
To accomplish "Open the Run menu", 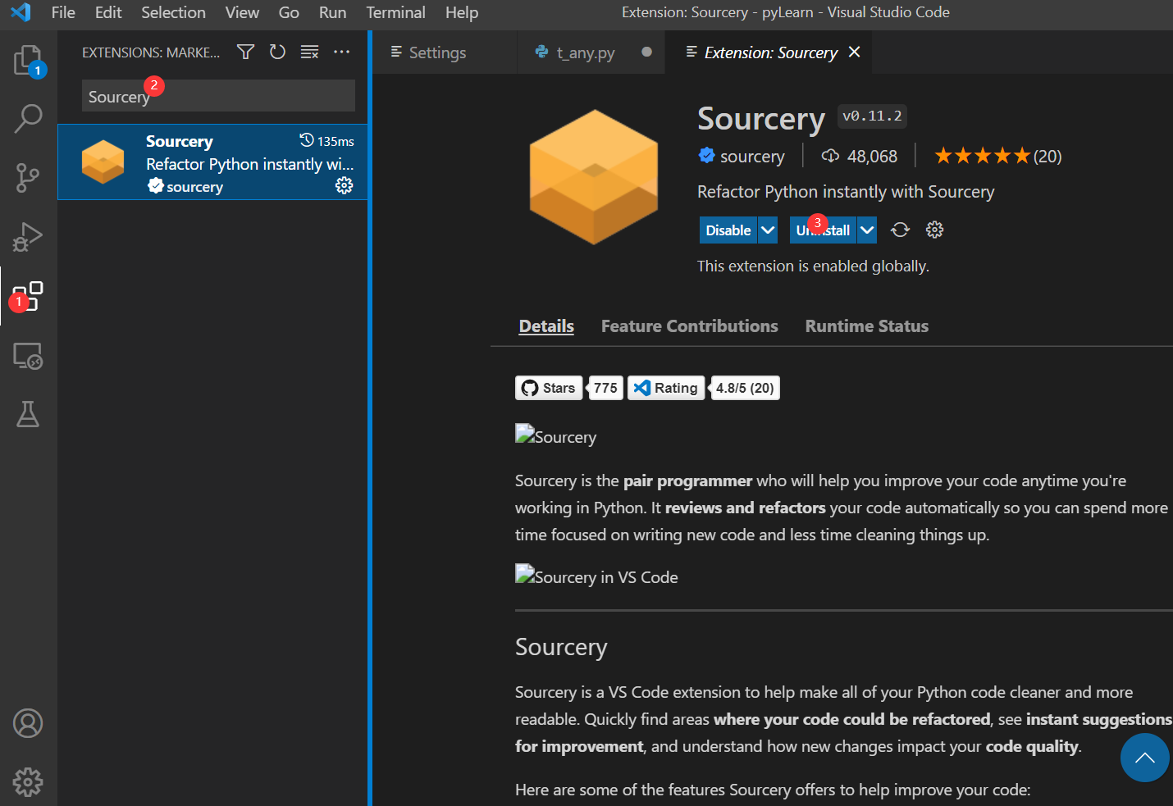I will [332, 12].
